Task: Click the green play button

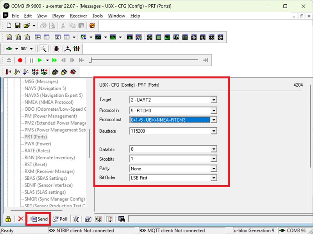Action: pyautogui.click(x=40, y=60)
